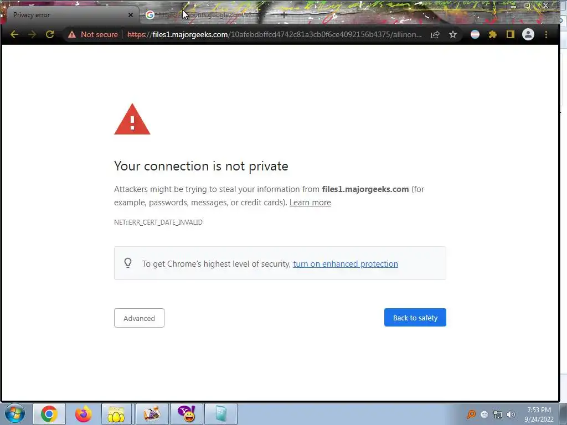Click the round extension icon beside puzzle
The width and height of the screenshot is (567, 425).
475,34
